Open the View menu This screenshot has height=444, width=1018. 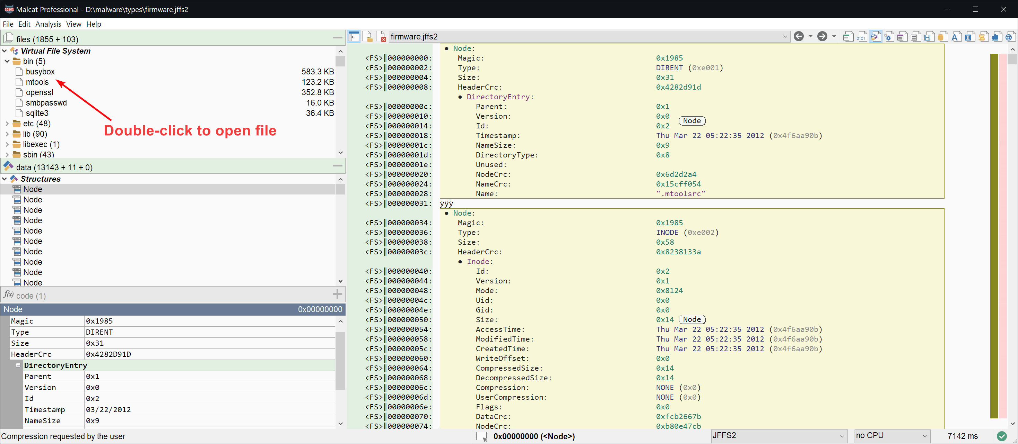[73, 24]
